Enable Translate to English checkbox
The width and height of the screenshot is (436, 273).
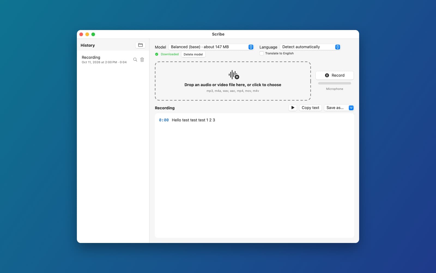(x=262, y=53)
